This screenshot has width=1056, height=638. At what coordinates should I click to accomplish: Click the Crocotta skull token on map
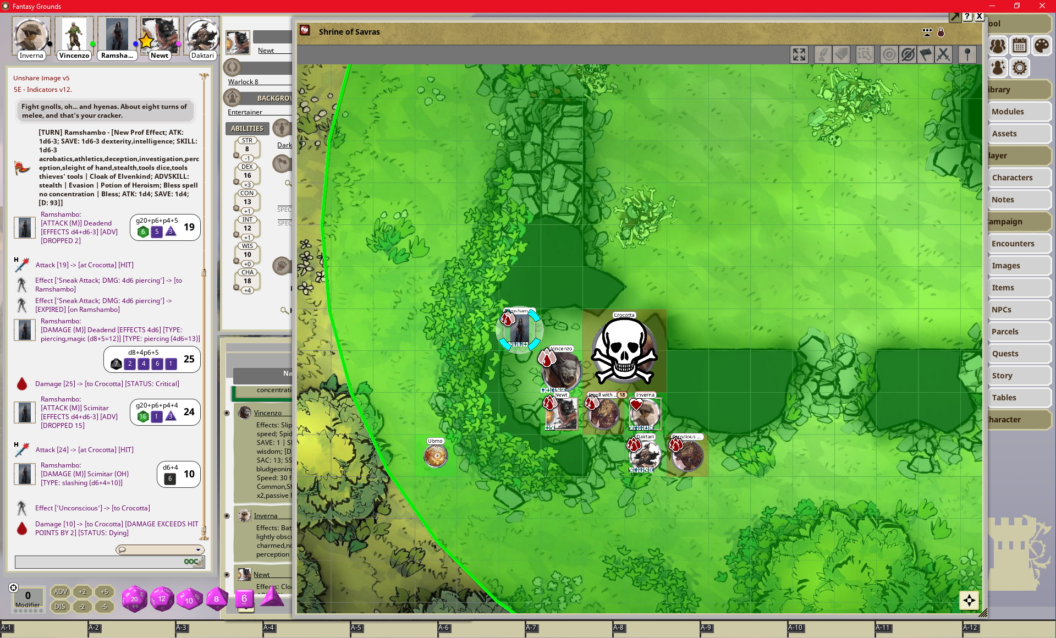click(624, 350)
